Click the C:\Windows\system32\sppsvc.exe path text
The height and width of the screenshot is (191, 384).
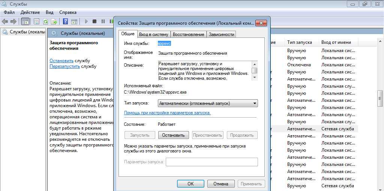[156, 92]
